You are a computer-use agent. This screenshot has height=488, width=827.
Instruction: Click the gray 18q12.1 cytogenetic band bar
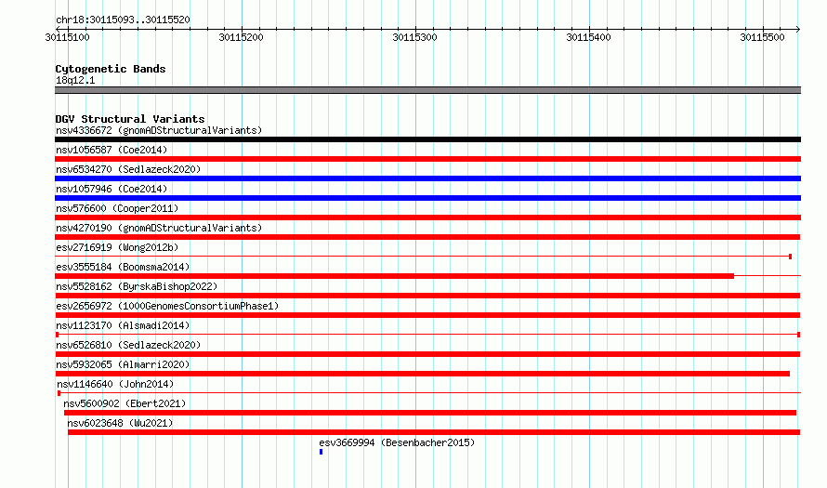tap(427, 90)
